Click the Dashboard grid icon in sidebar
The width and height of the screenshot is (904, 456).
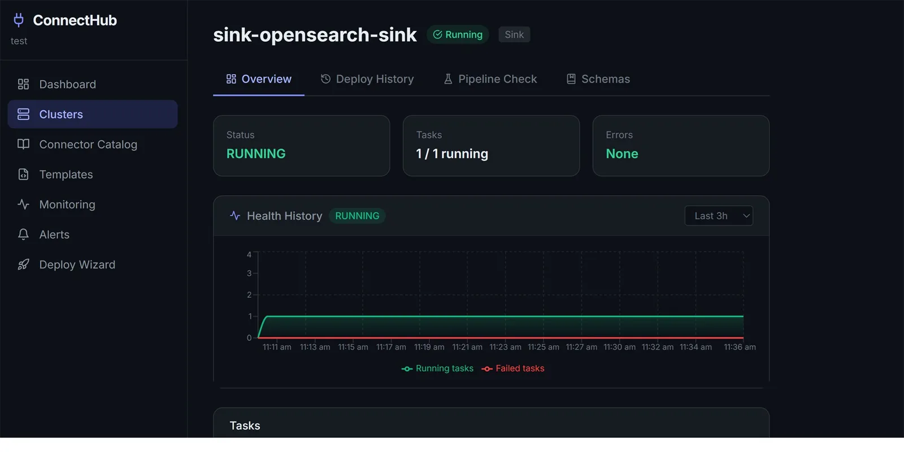pos(23,84)
